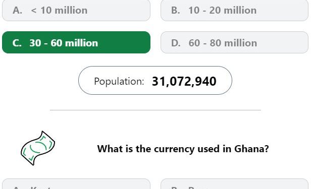Image resolution: width=311 pixels, height=189 pixels.
Task: Click the 31,072,940 population number
Action: [184, 81]
